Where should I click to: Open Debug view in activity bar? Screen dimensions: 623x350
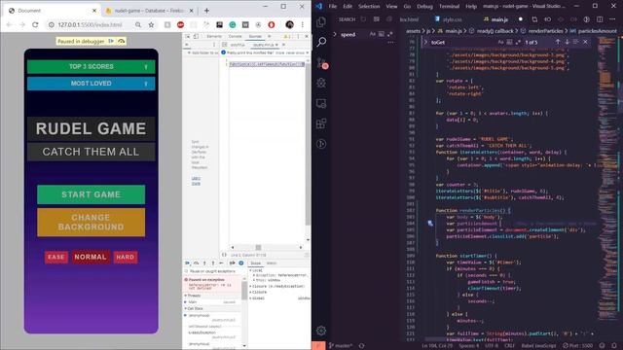(321, 83)
